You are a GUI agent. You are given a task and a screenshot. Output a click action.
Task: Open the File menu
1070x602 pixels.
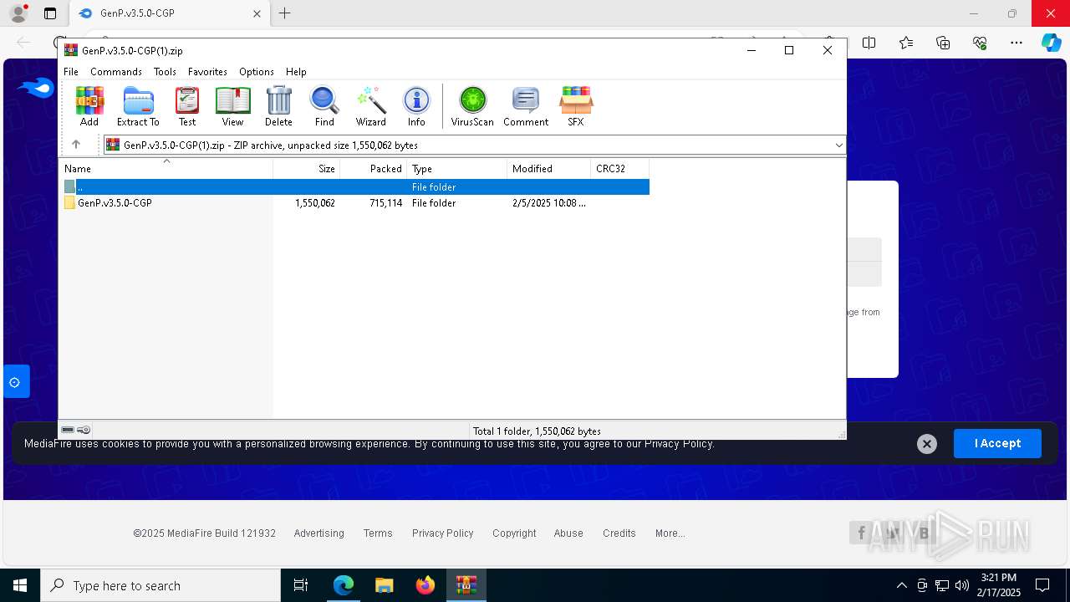(x=71, y=72)
